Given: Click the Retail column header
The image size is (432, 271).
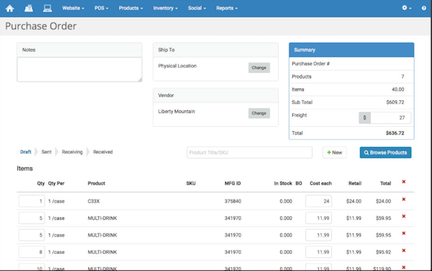Looking at the screenshot, I should click(355, 183).
